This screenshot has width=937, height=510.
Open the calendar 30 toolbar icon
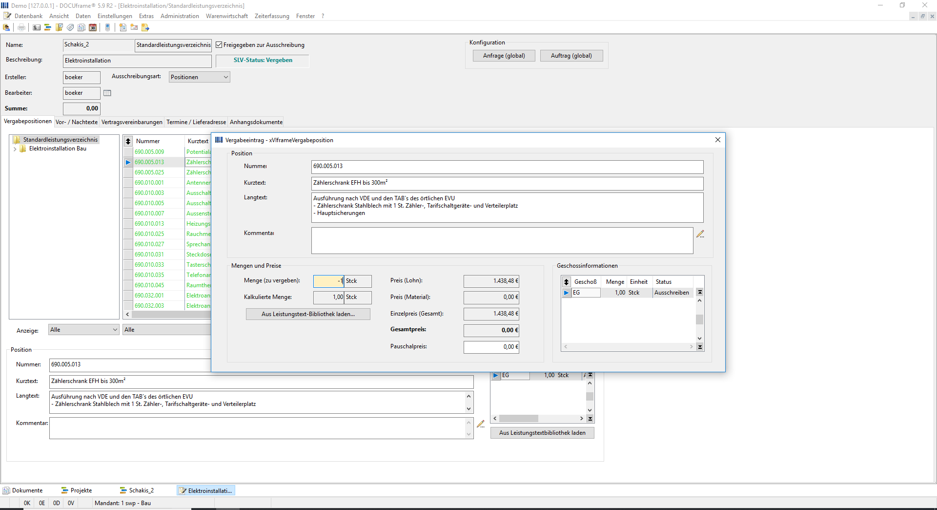(93, 27)
